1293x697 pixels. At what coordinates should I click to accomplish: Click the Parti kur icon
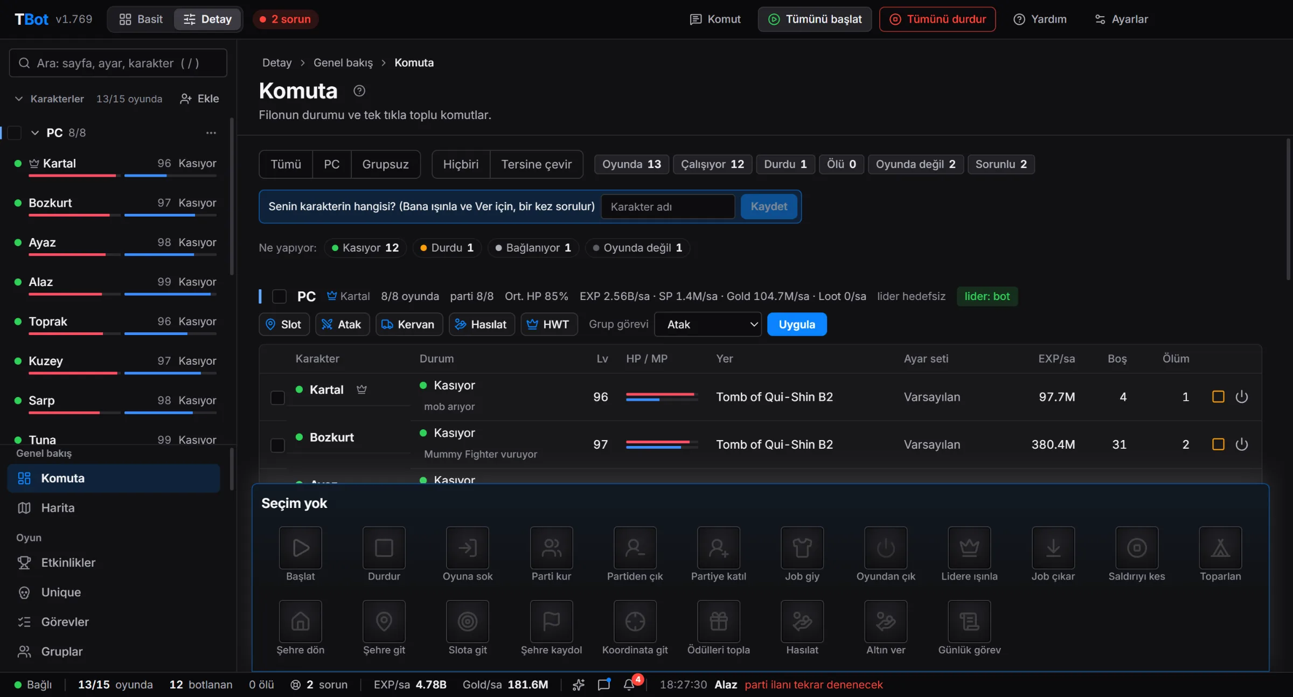coord(551,547)
